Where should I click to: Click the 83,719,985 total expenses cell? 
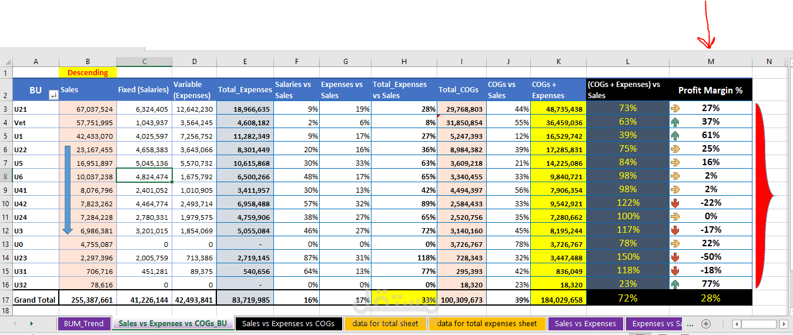[x=245, y=299]
